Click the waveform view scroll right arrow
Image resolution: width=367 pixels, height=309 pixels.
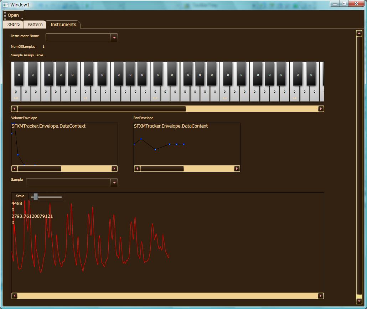[x=320, y=296]
